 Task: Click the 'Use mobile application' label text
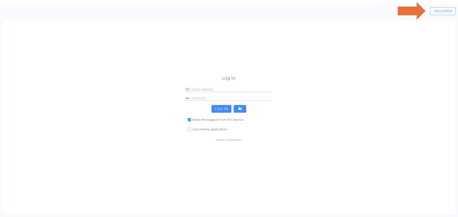(210, 129)
